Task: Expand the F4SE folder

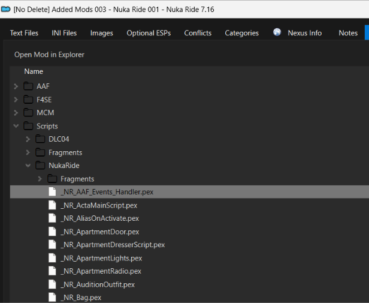Action: (x=16, y=100)
